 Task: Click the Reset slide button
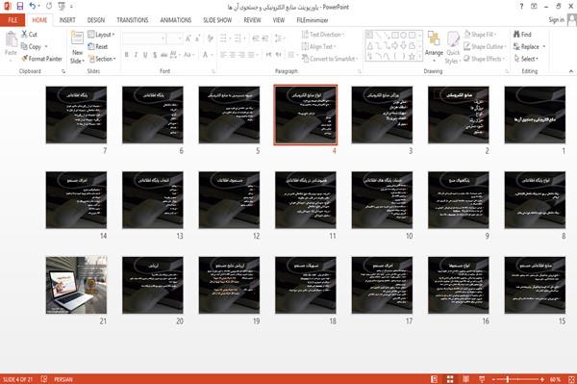(98, 46)
